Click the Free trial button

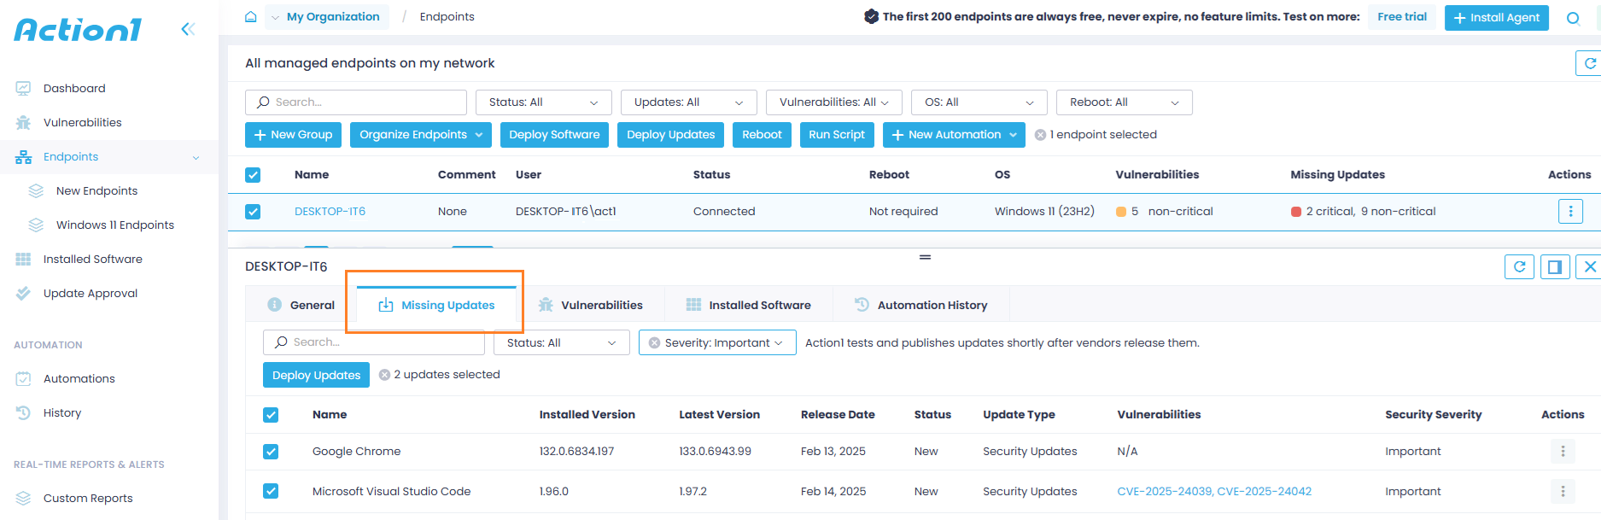1401,17
